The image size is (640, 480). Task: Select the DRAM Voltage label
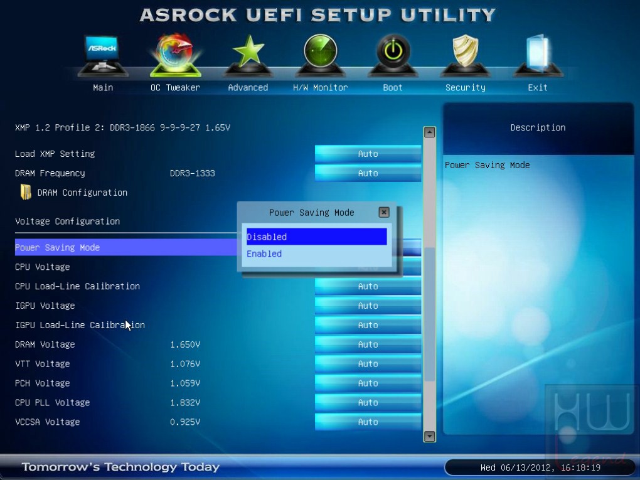click(x=45, y=344)
